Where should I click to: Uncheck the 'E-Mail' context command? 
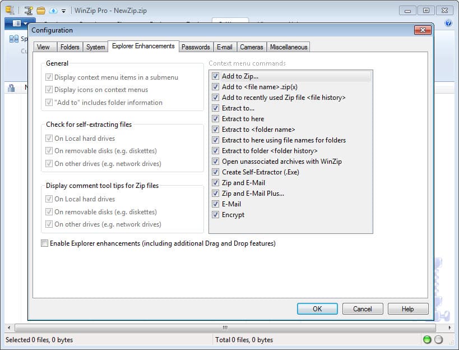click(215, 204)
